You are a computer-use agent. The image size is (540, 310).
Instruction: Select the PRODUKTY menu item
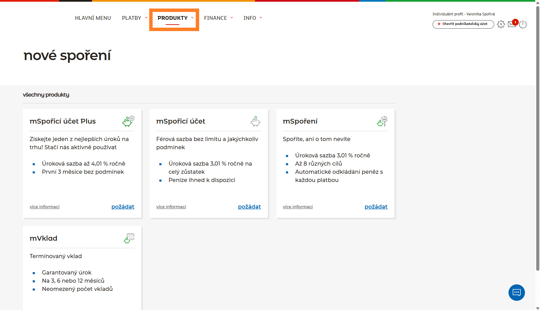[172, 18]
